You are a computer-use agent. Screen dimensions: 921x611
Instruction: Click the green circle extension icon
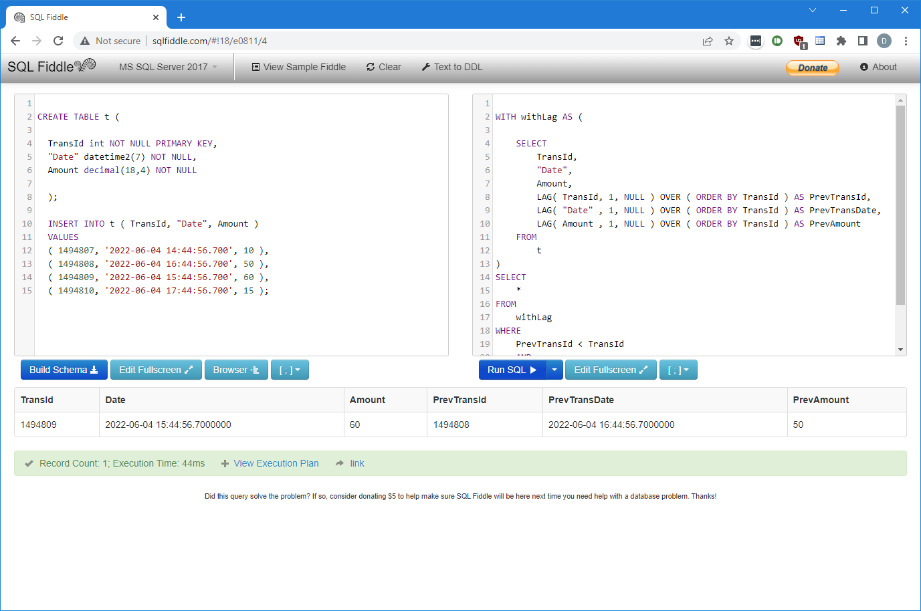click(777, 41)
